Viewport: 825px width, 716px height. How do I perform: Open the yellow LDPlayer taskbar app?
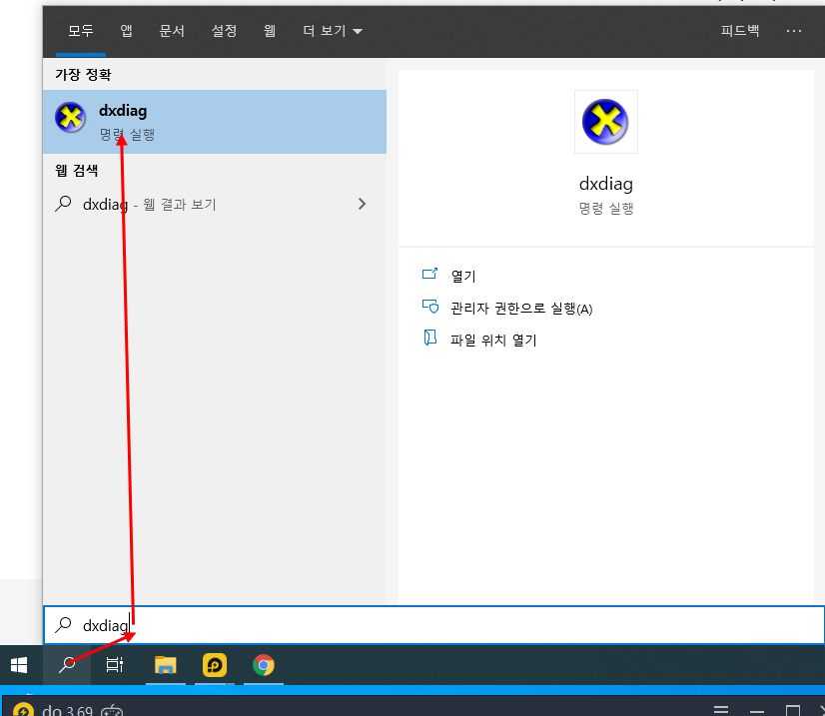pos(215,665)
